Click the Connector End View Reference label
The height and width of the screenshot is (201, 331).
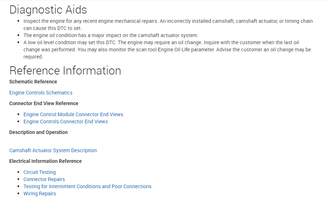[x=44, y=103]
